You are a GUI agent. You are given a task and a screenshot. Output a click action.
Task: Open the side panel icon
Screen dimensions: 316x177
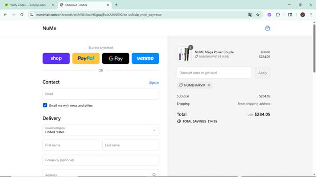tap(290, 15)
